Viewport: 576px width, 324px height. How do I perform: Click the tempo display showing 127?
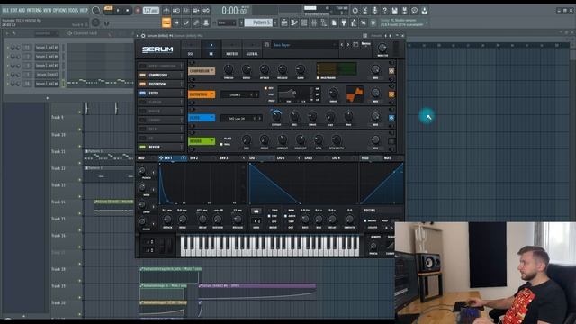pyautogui.click(x=151, y=11)
